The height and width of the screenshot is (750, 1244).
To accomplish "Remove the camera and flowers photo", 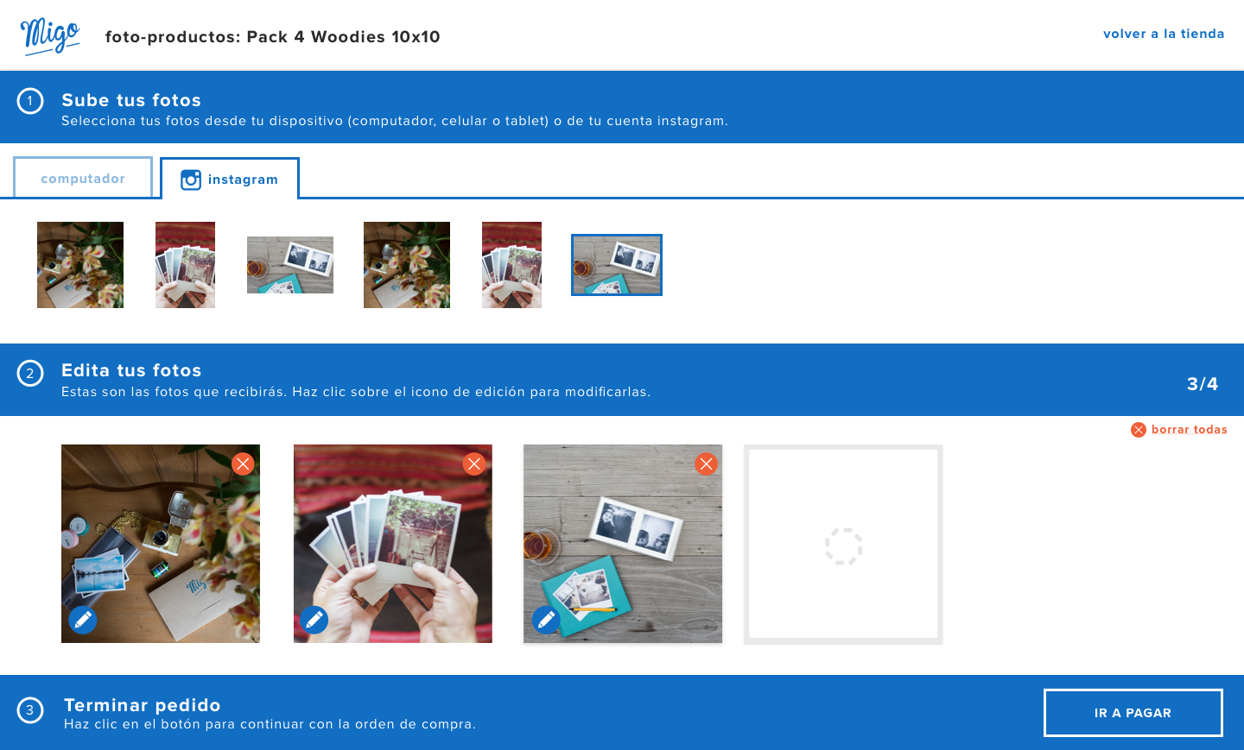I will tap(243, 464).
